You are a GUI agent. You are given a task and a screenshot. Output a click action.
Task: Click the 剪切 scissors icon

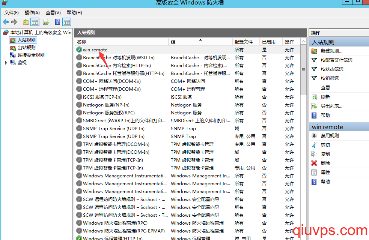coord(314,145)
